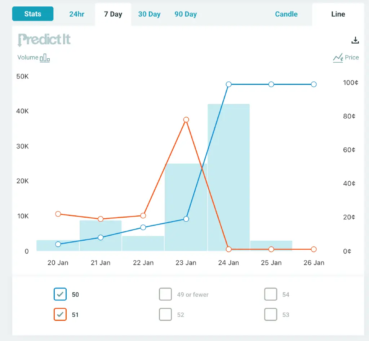369x341 pixels.
Task: Switch to the 30 Day tab
Action: click(149, 14)
